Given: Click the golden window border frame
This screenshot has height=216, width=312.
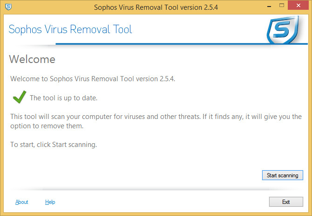Looking at the screenshot, I should coord(1,111).
